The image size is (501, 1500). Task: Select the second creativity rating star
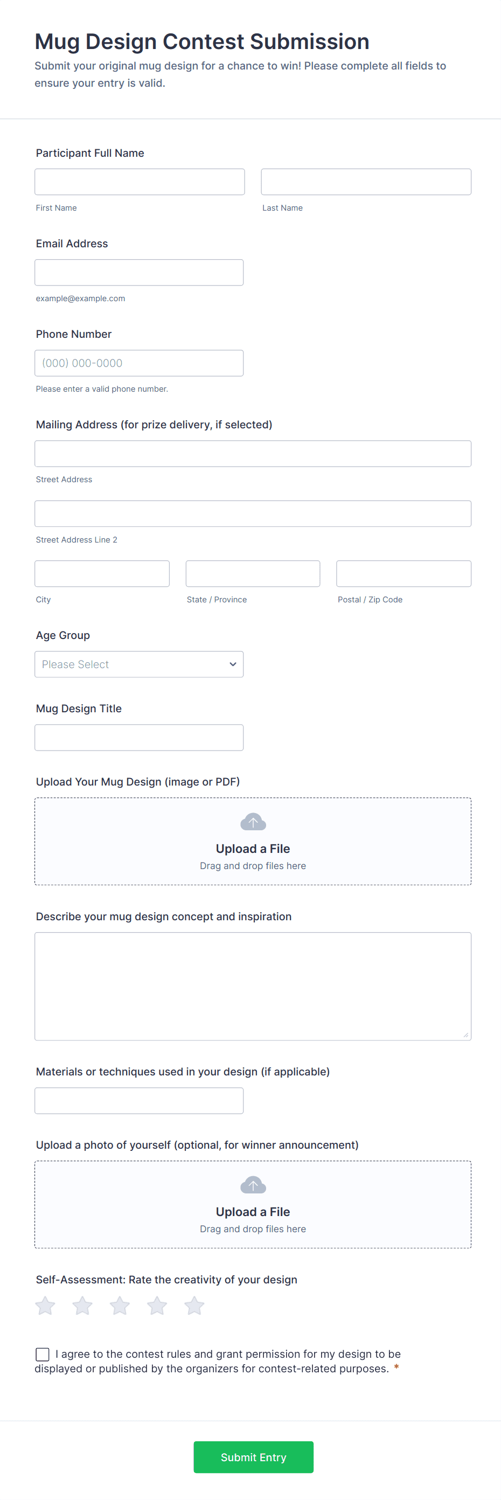click(x=82, y=1305)
